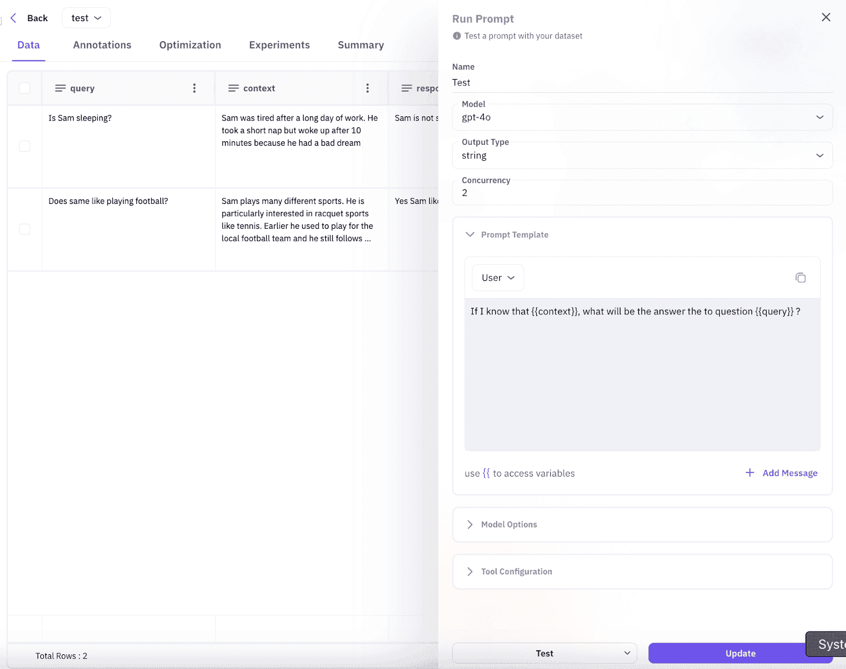View the Summary tab
The height and width of the screenshot is (669, 846).
tap(361, 45)
